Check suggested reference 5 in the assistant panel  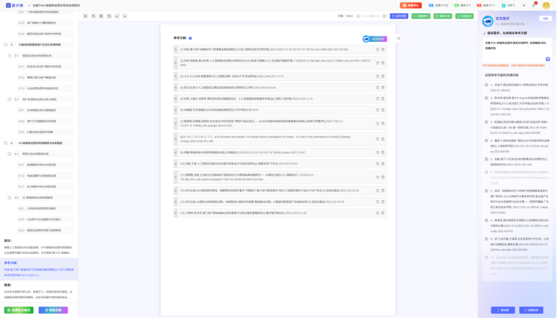click(x=486, y=159)
